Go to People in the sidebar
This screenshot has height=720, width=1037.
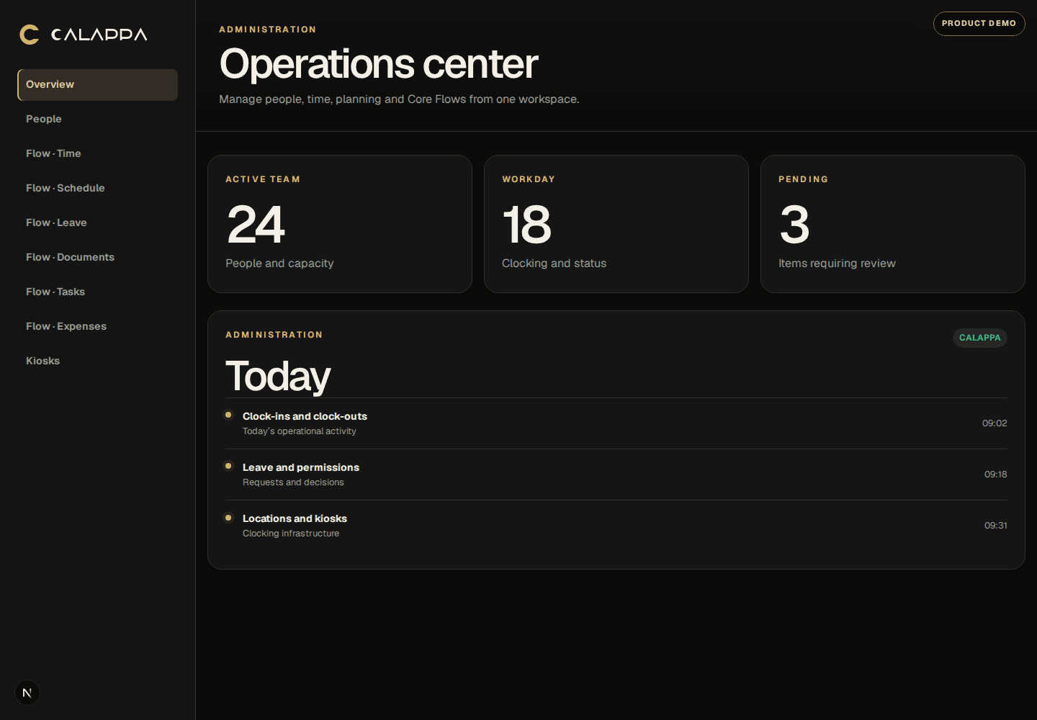(97, 119)
